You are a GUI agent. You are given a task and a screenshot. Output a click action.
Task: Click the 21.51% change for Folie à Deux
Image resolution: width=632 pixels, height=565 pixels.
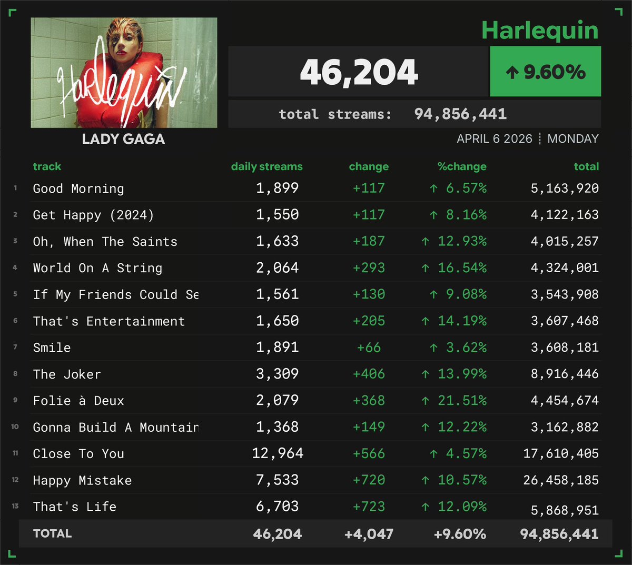coord(454,400)
